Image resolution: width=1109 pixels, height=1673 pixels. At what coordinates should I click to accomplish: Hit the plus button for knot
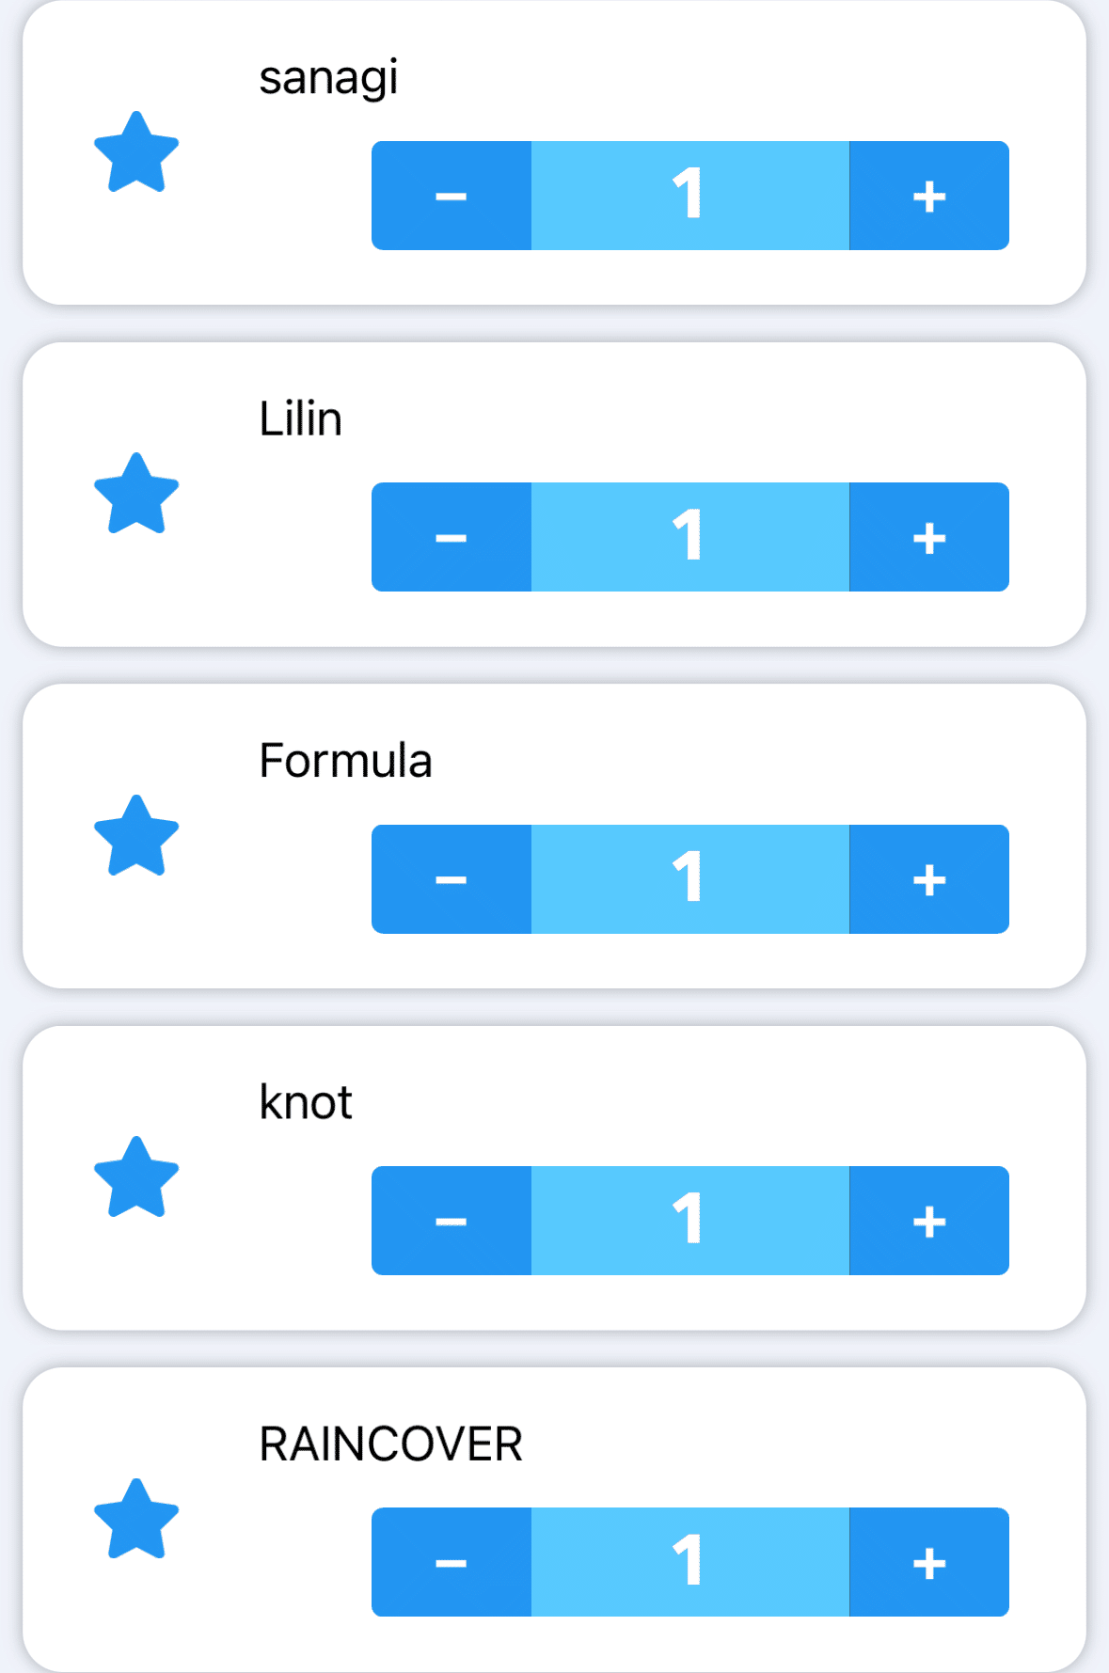click(929, 1221)
